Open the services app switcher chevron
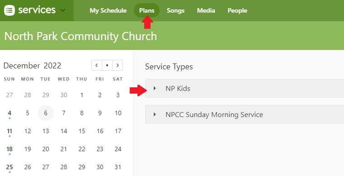 coord(63,10)
